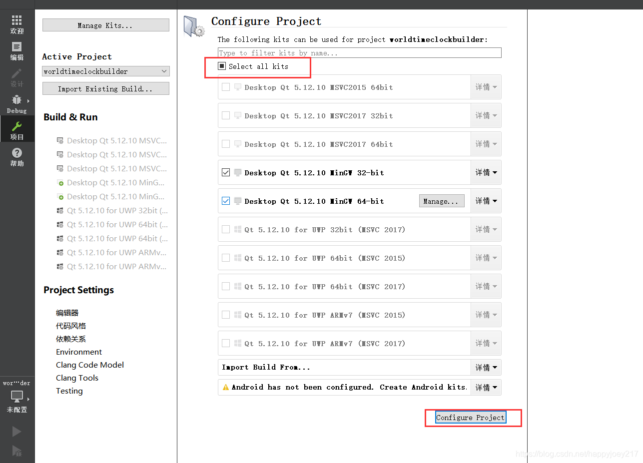Click Import Existing Build... button
This screenshot has width=643, height=463.
pyautogui.click(x=106, y=88)
